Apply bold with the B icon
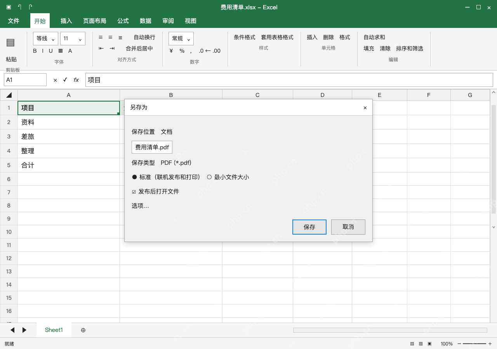 35,51
